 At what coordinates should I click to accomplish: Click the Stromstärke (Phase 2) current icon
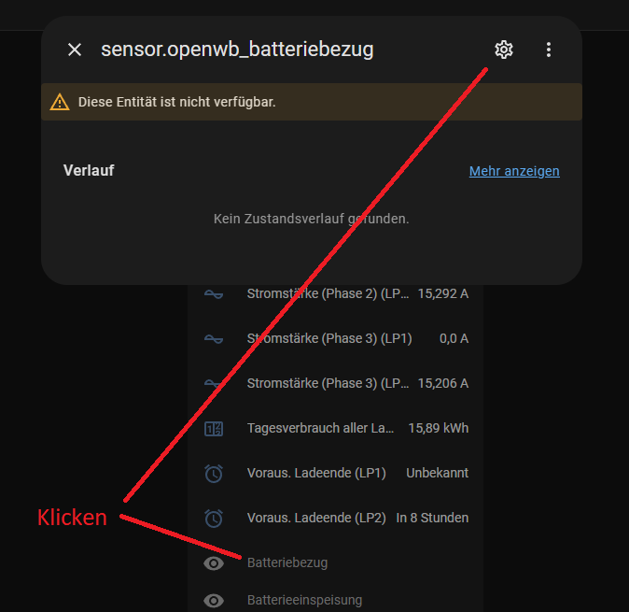pos(214,293)
